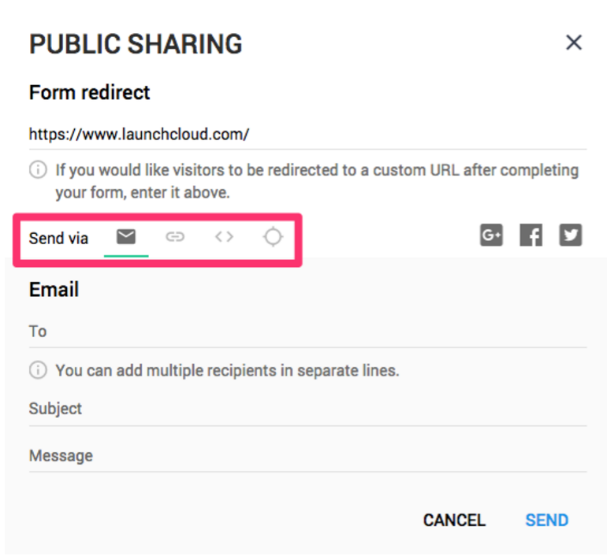Image resolution: width=607 pixels, height=556 pixels.
Task: Switch to the share link icon
Action: pyautogui.click(x=175, y=236)
